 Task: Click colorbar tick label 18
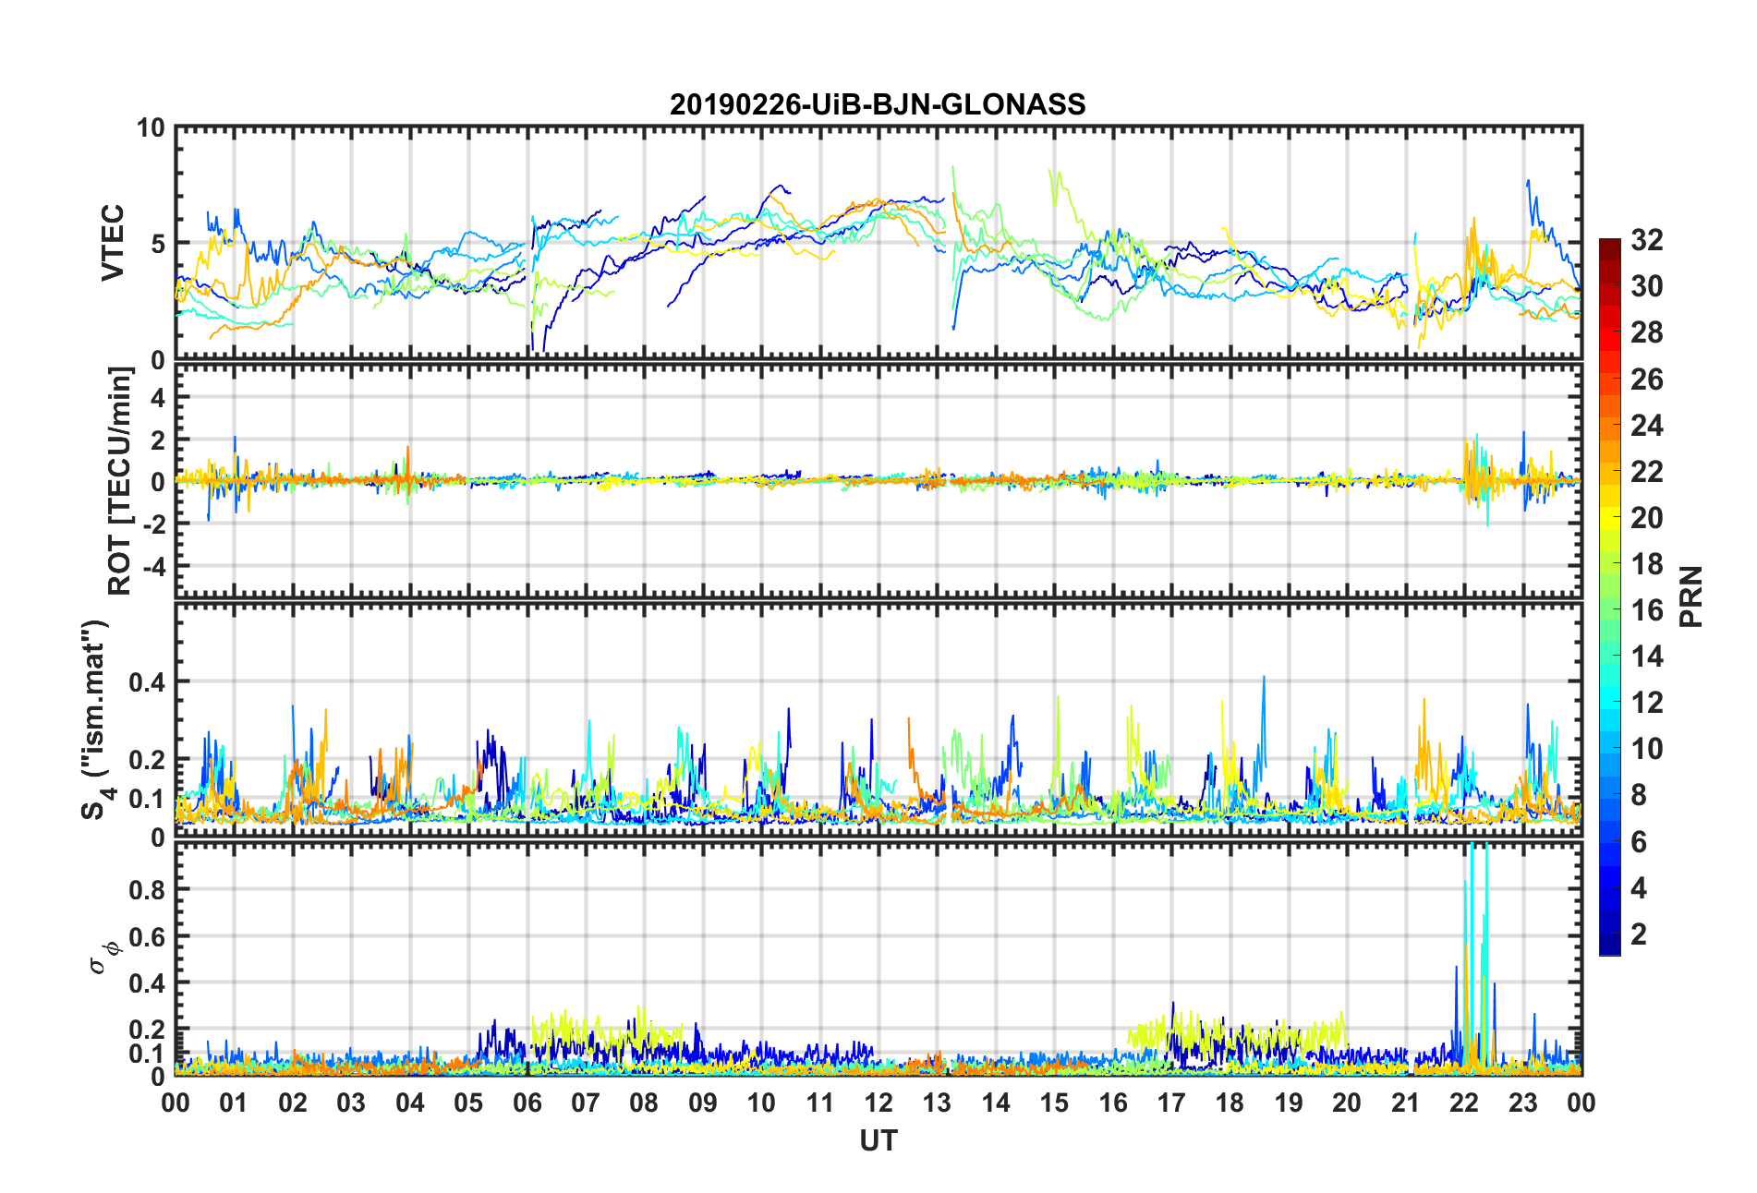pos(1646,563)
